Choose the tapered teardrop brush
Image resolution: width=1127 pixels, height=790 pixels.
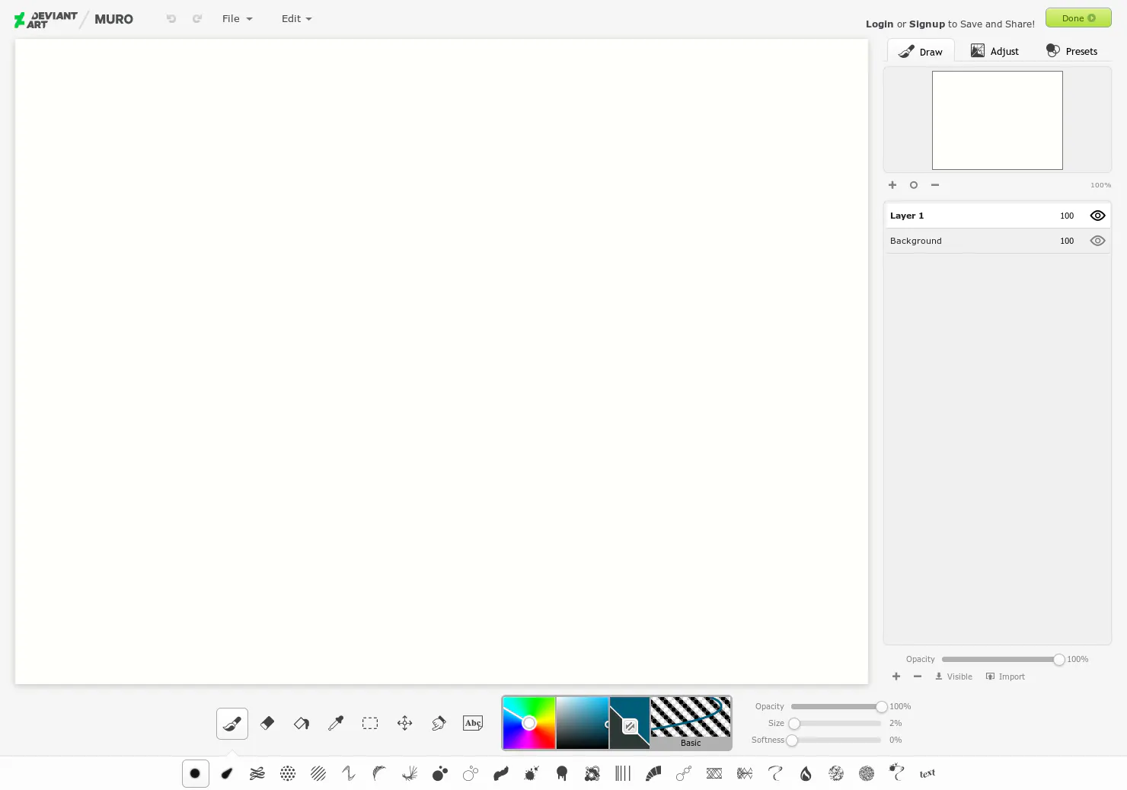(227, 773)
